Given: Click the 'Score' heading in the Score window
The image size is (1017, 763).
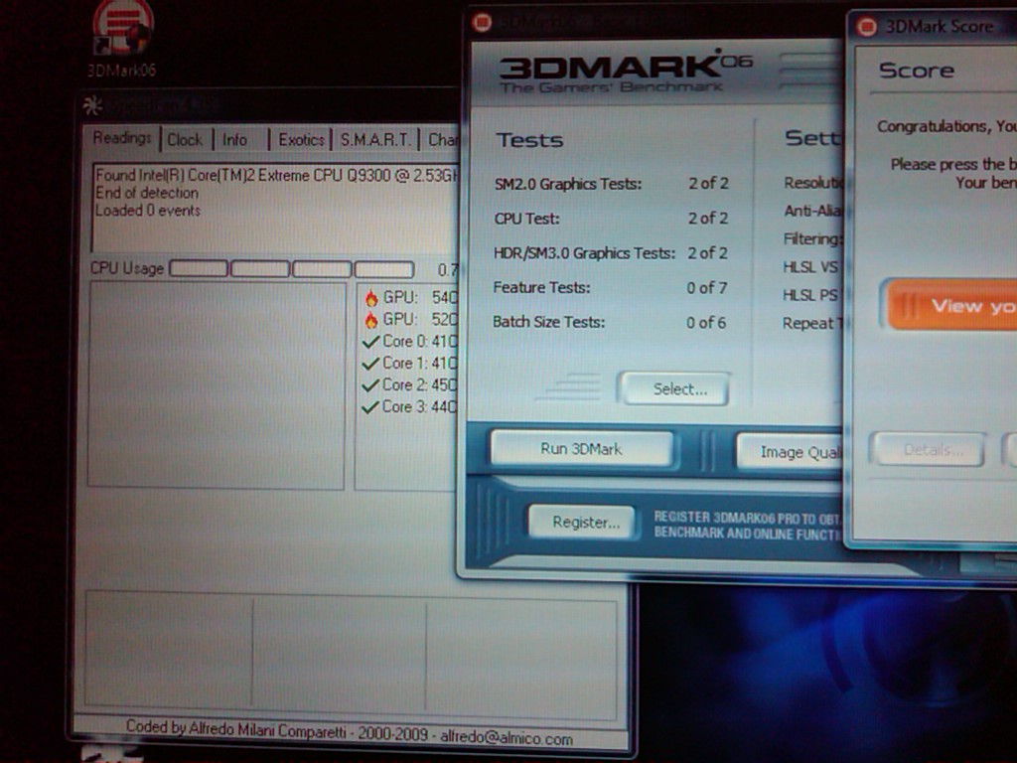Looking at the screenshot, I should [916, 71].
